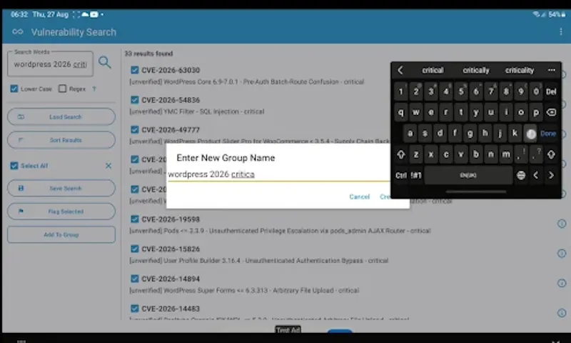Switch to symbols with !#1 key

[416, 176]
